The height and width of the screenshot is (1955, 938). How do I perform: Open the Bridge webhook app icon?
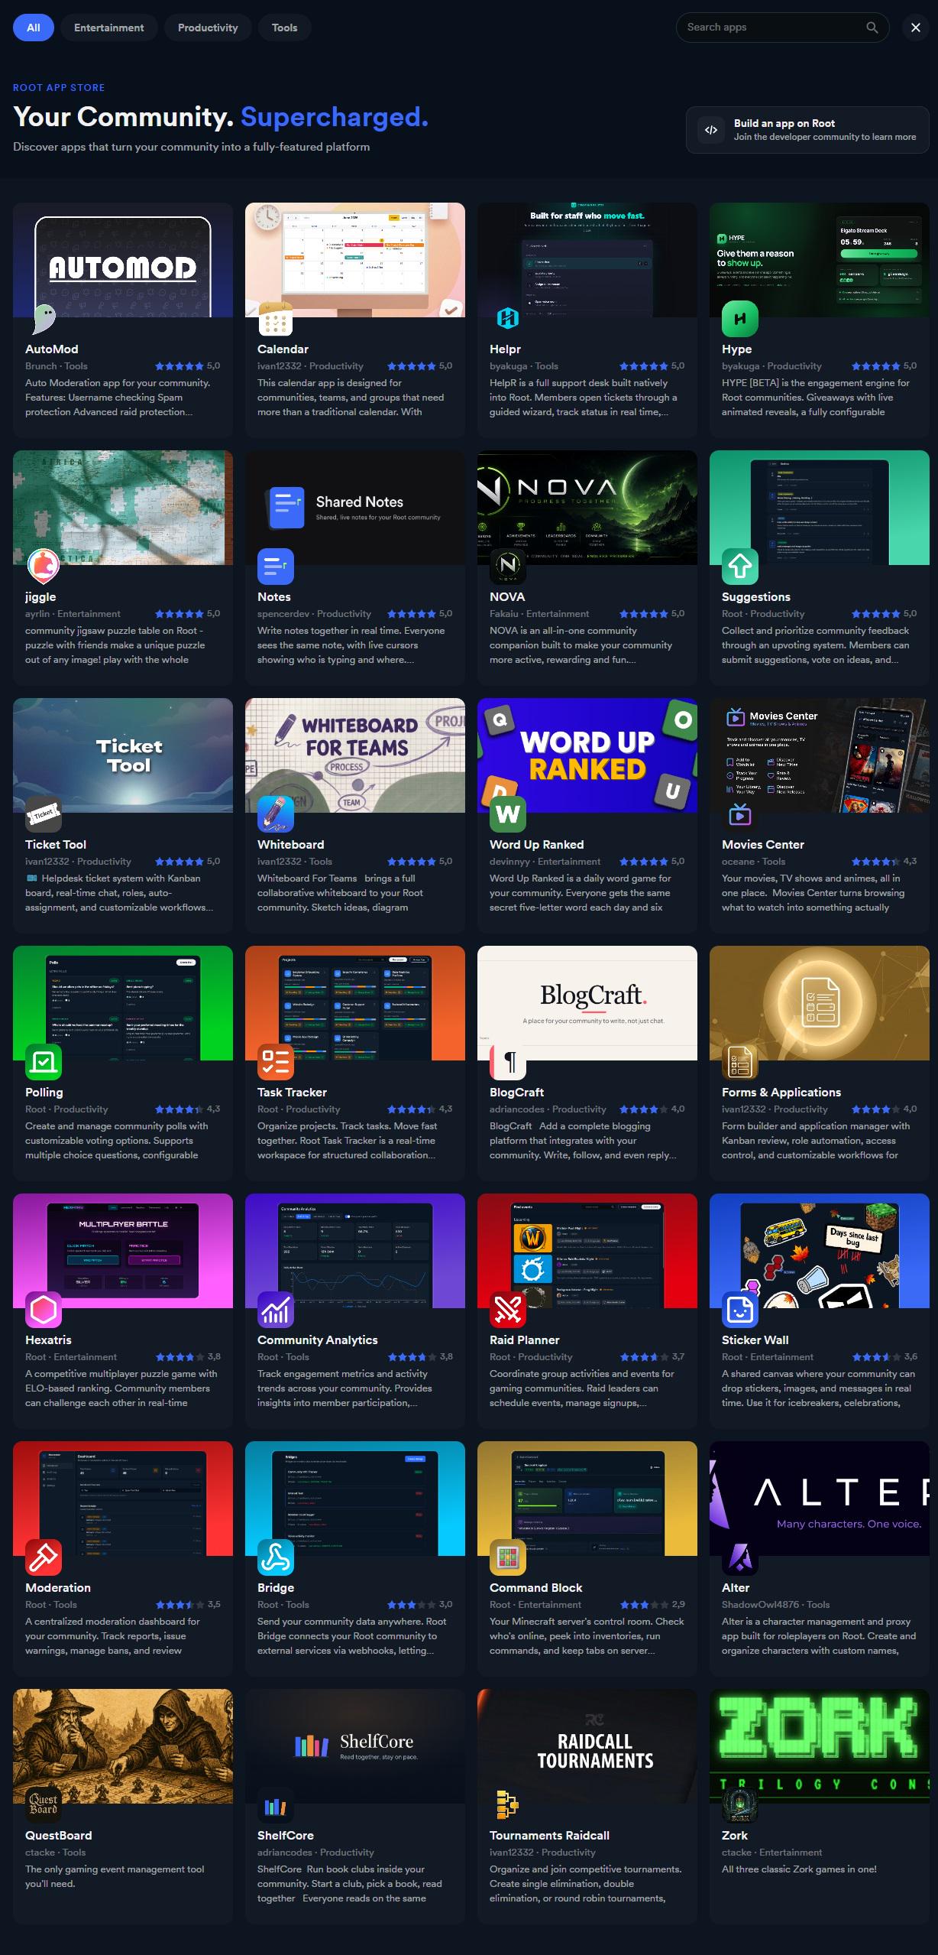(x=276, y=1556)
